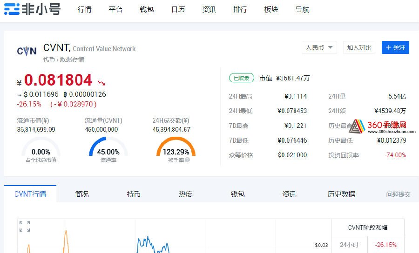Click the 投资回报率 value -74.00%
This screenshot has width=419, height=253.
pos(395,155)
